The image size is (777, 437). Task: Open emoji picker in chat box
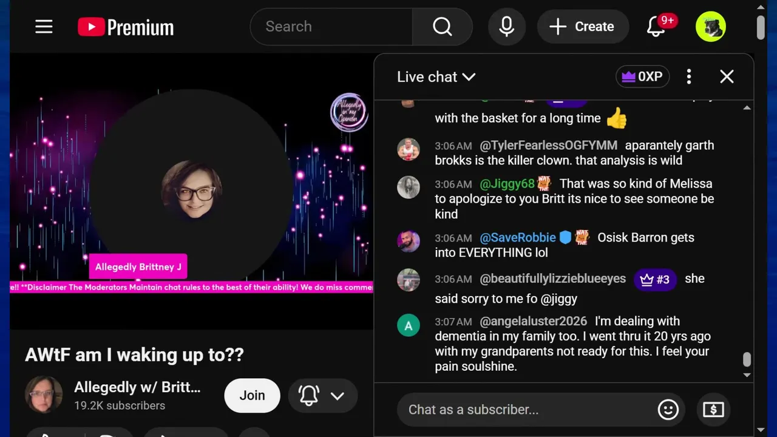click(668, 410)
